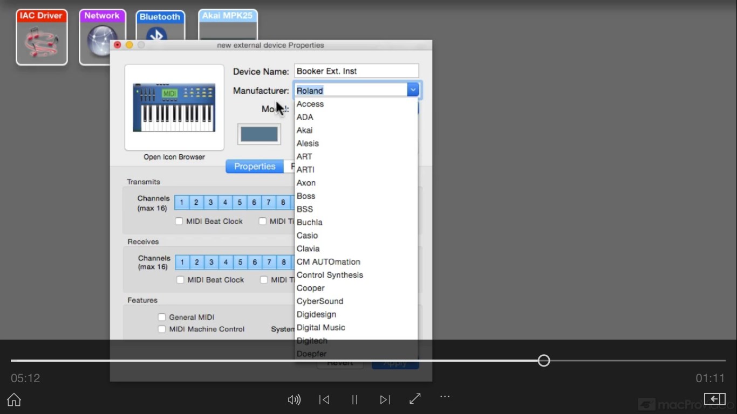This screenshot has height=414, width=737.
Task: Choose Access from the manufacturer list
Action: (x=356, y=104)
